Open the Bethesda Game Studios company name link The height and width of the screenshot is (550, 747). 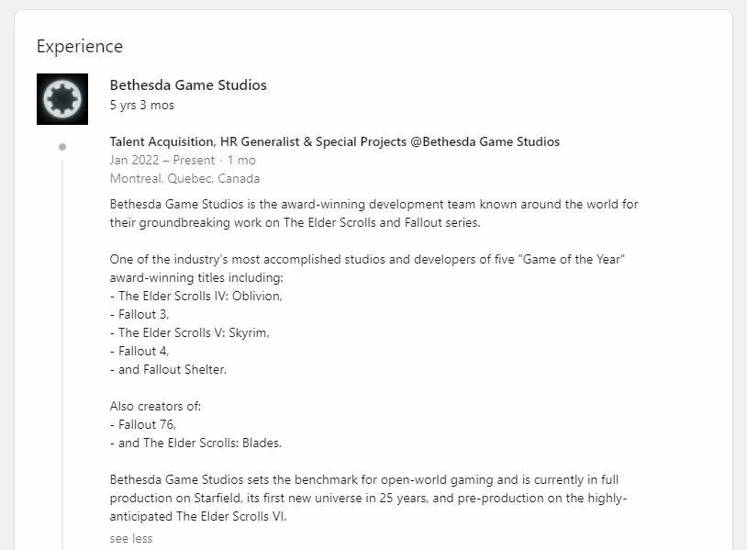tap(188, 84)
